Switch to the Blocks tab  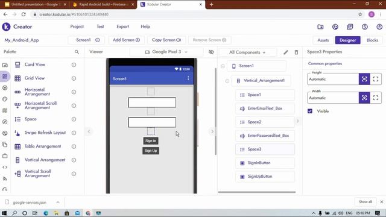(x=372, y=40)
